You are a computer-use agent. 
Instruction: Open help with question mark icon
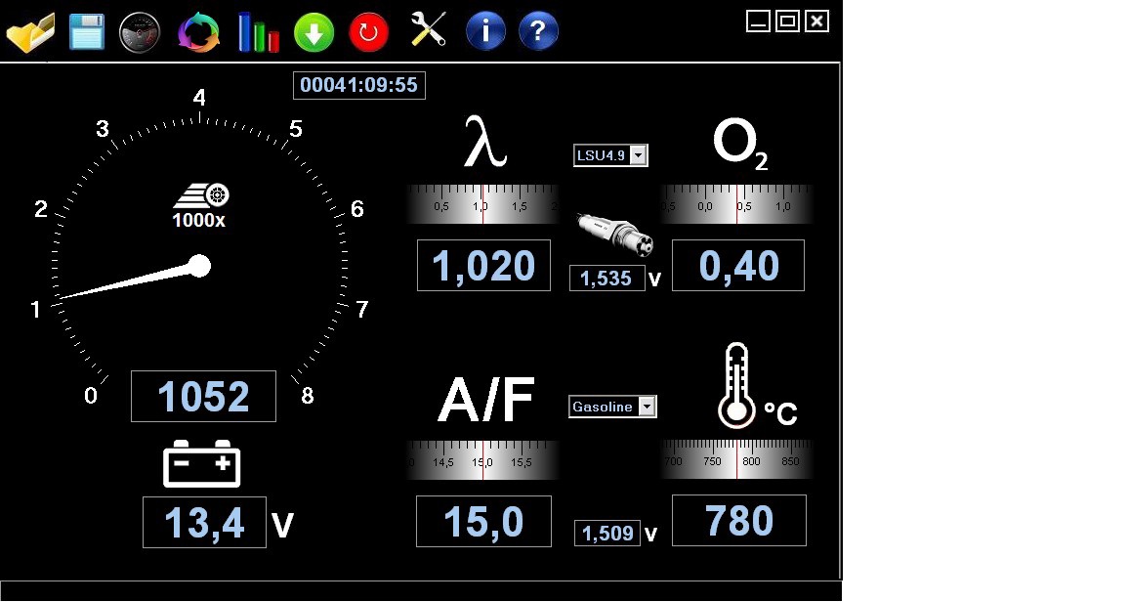[538, 31]
